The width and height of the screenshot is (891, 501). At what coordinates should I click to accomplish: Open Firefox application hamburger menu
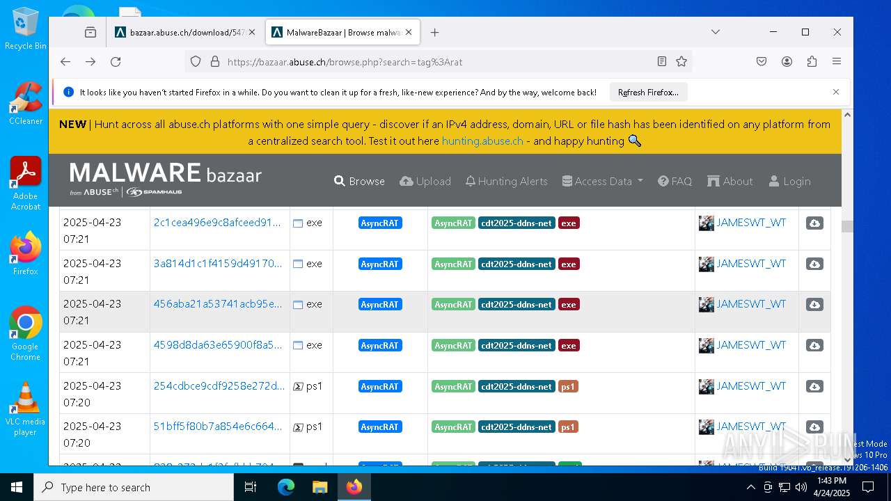click(837, 61)
